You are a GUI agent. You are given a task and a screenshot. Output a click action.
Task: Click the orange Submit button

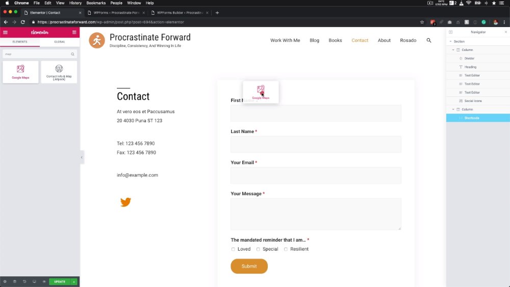249,266
